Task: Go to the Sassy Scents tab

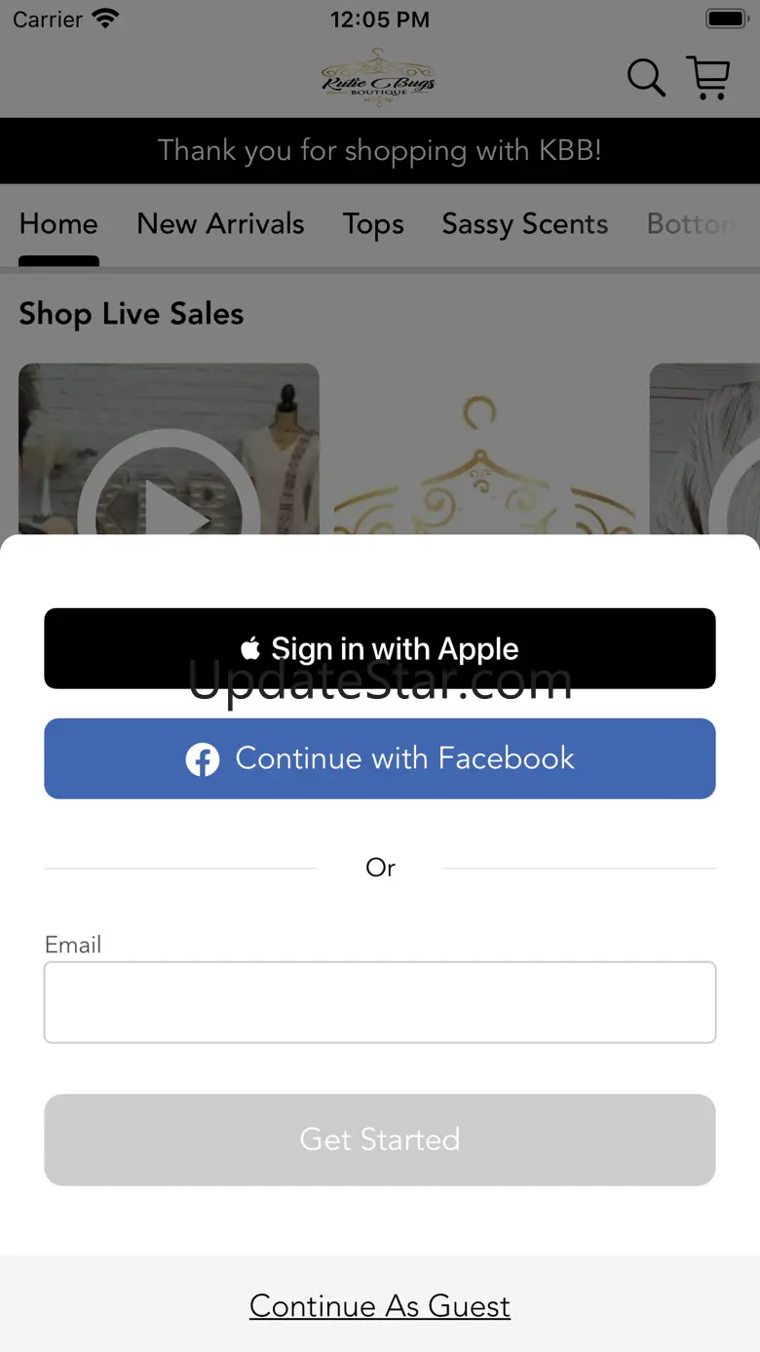Action: [525, 224]
